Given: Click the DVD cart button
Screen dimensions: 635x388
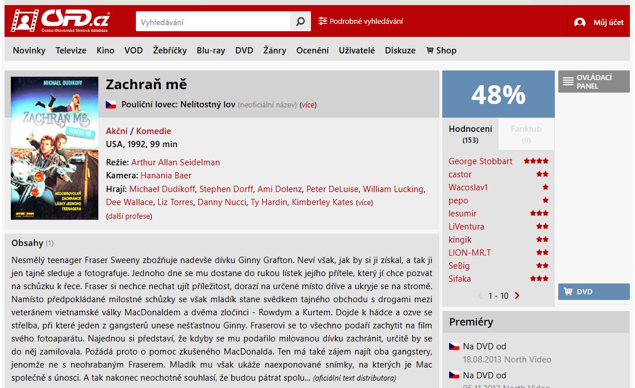Looking at the screenshot, I should 594,291.
